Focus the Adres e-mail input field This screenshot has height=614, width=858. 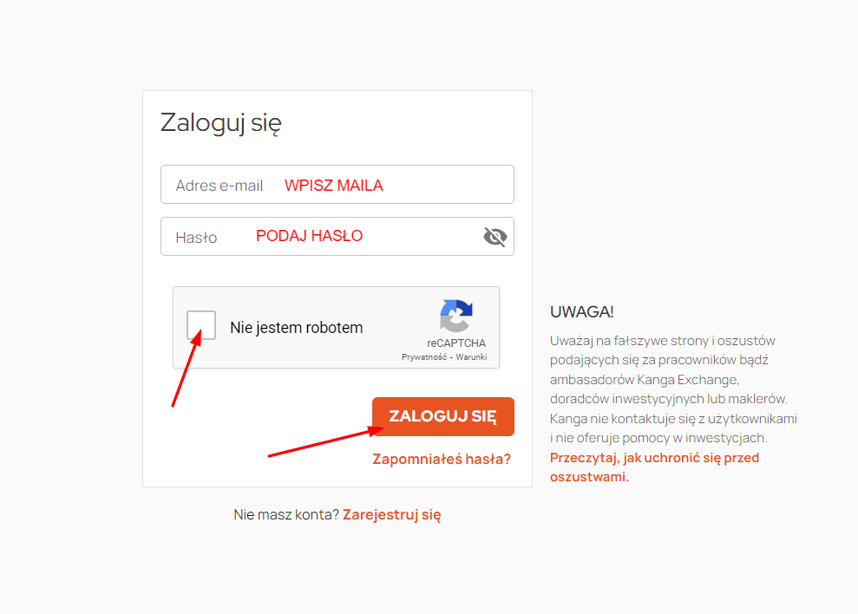(337, 185)
